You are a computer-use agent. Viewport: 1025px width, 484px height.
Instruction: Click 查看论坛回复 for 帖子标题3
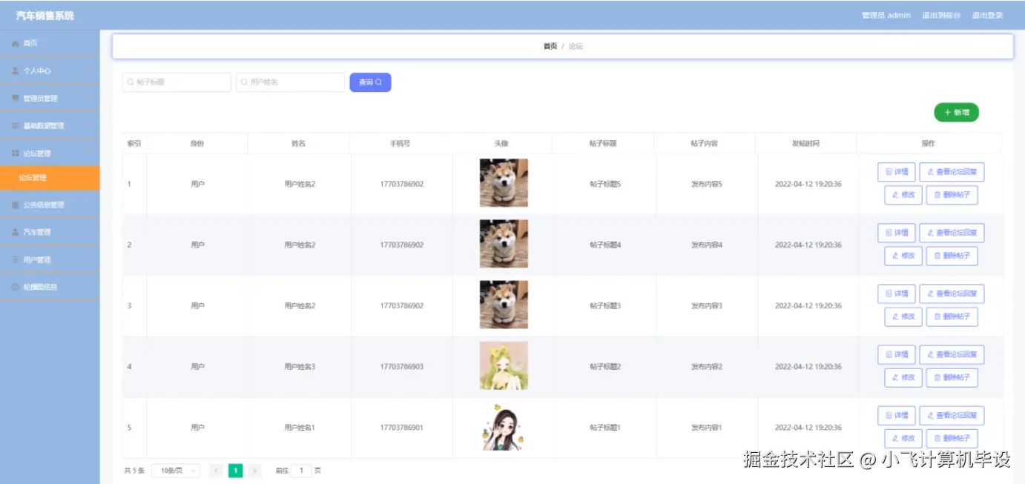click(x=952, y=294)
